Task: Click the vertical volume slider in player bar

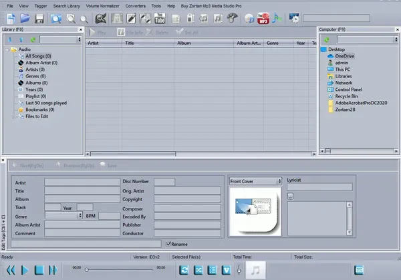Action: [239, 270]
